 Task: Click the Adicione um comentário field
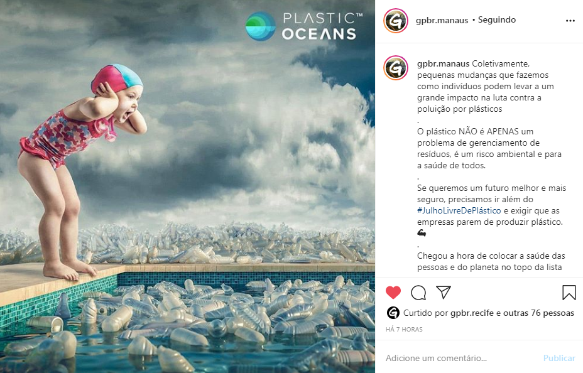coord(461,358)
